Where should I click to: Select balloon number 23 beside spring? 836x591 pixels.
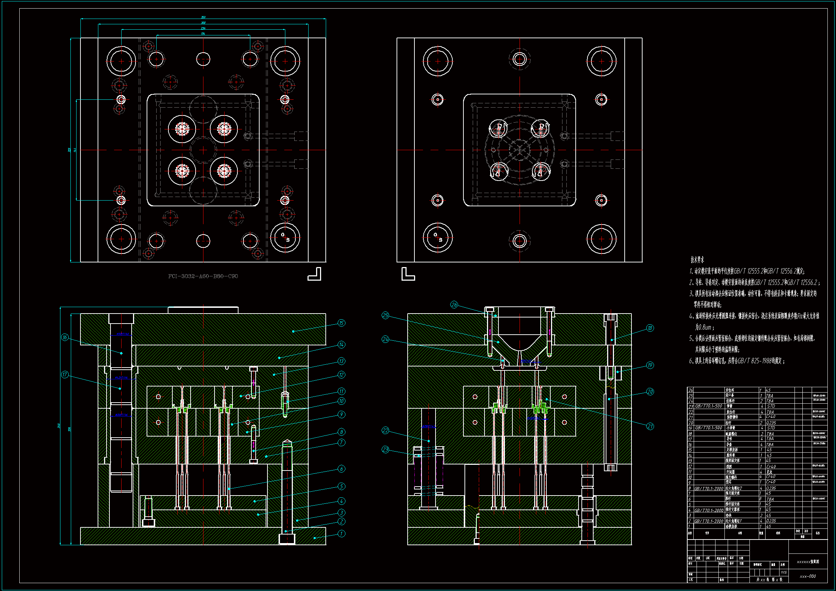click(385, 449)
